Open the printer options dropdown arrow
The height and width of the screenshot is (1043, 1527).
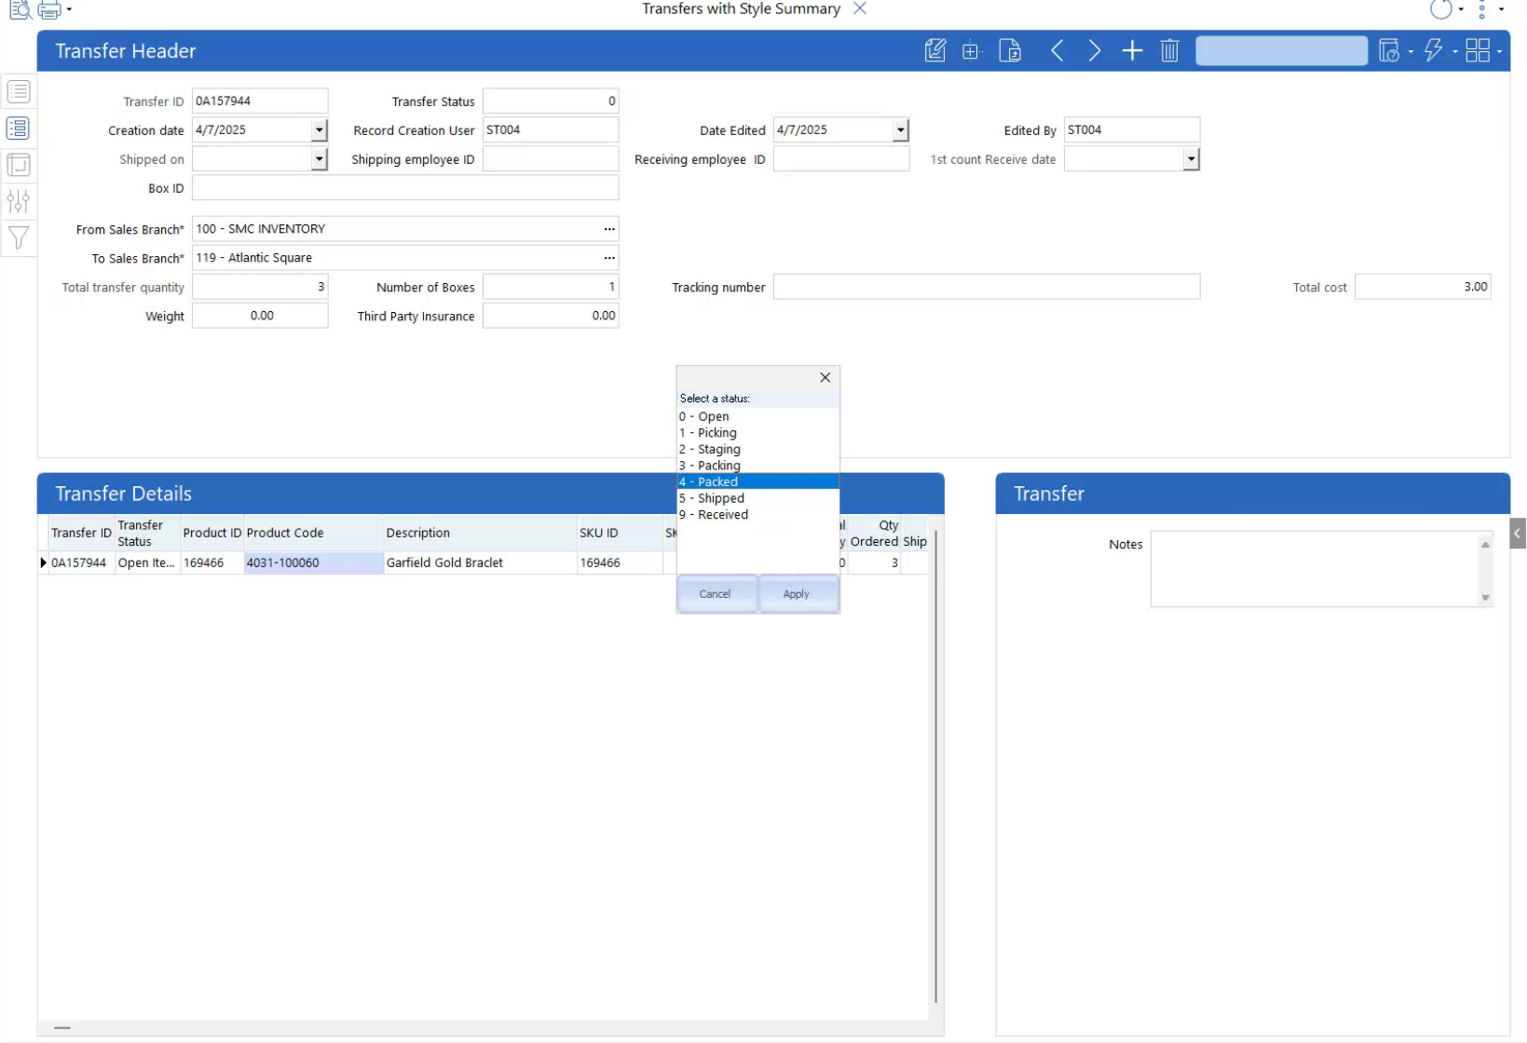click(69, 10)
